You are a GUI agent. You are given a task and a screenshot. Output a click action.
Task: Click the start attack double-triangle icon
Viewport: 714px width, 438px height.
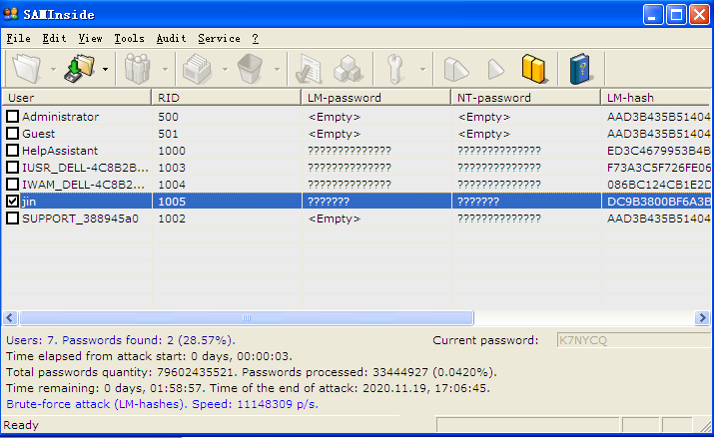tap(455, 70)
